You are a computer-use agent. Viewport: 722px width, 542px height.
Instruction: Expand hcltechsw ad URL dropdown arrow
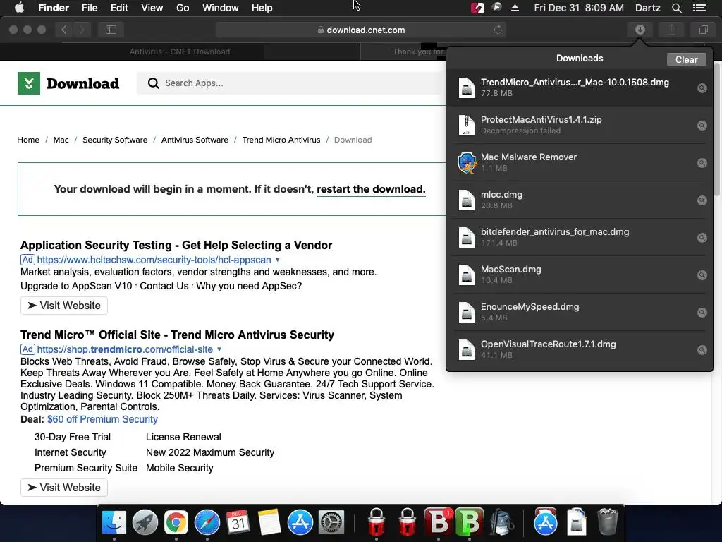[x=278, y=260]
